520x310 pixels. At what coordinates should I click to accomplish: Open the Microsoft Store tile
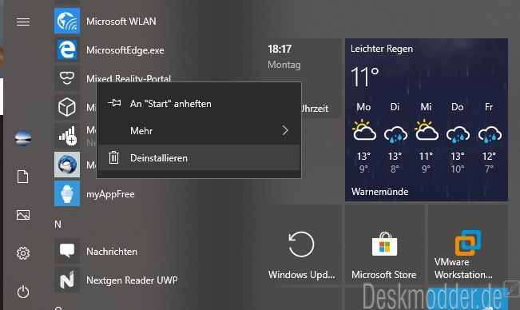point(385,244)
